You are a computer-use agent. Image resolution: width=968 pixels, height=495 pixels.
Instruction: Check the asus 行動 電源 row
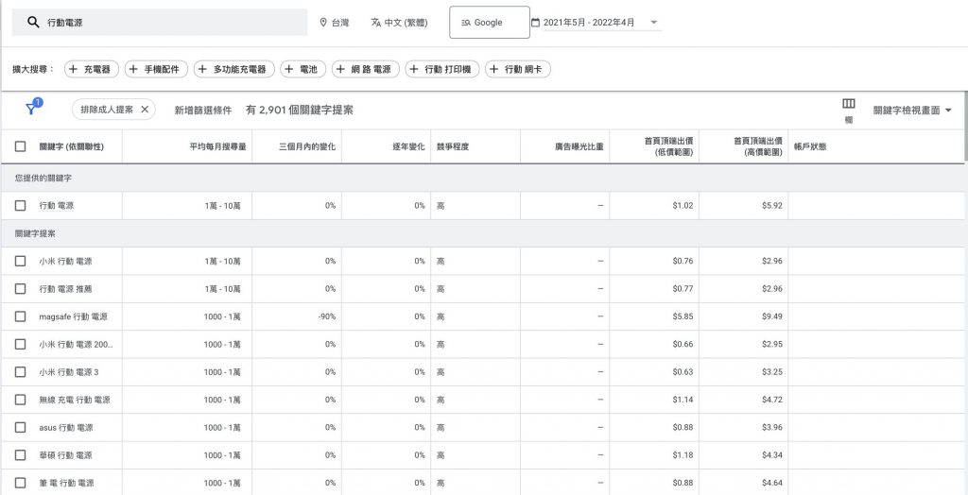coord(21,427)
